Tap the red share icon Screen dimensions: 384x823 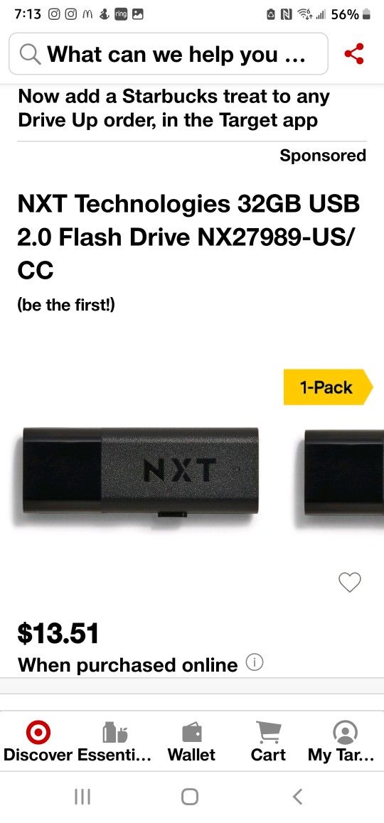[354, 53]
